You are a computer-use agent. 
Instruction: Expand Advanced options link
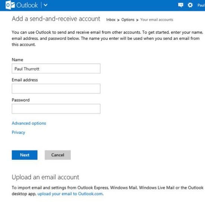tap(29, 123)
